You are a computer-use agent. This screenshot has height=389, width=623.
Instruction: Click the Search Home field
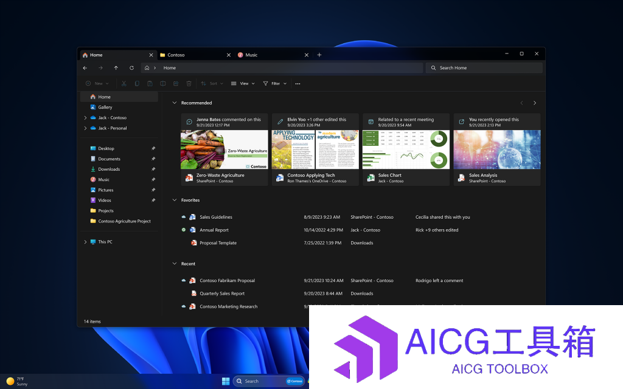pos(484,68)
